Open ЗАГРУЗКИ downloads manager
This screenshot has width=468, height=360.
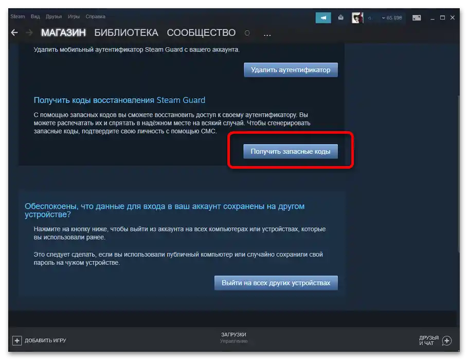click(233, 335)
